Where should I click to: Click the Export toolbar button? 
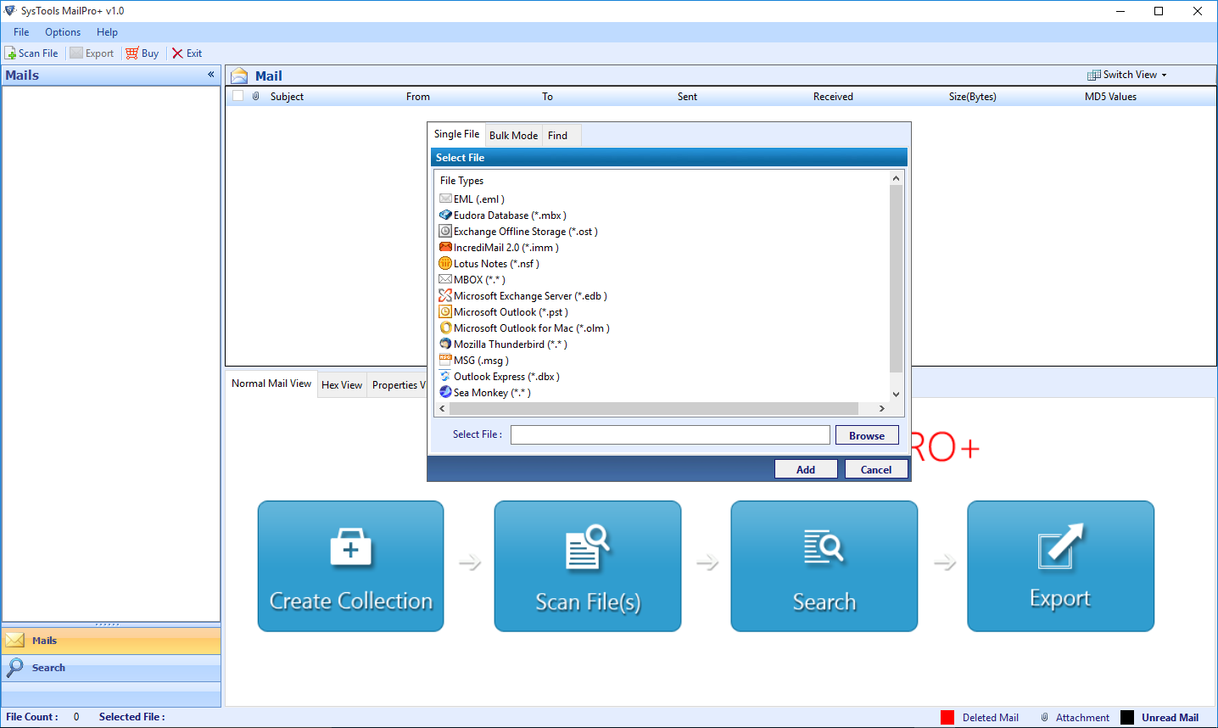[x=92, y=53]
